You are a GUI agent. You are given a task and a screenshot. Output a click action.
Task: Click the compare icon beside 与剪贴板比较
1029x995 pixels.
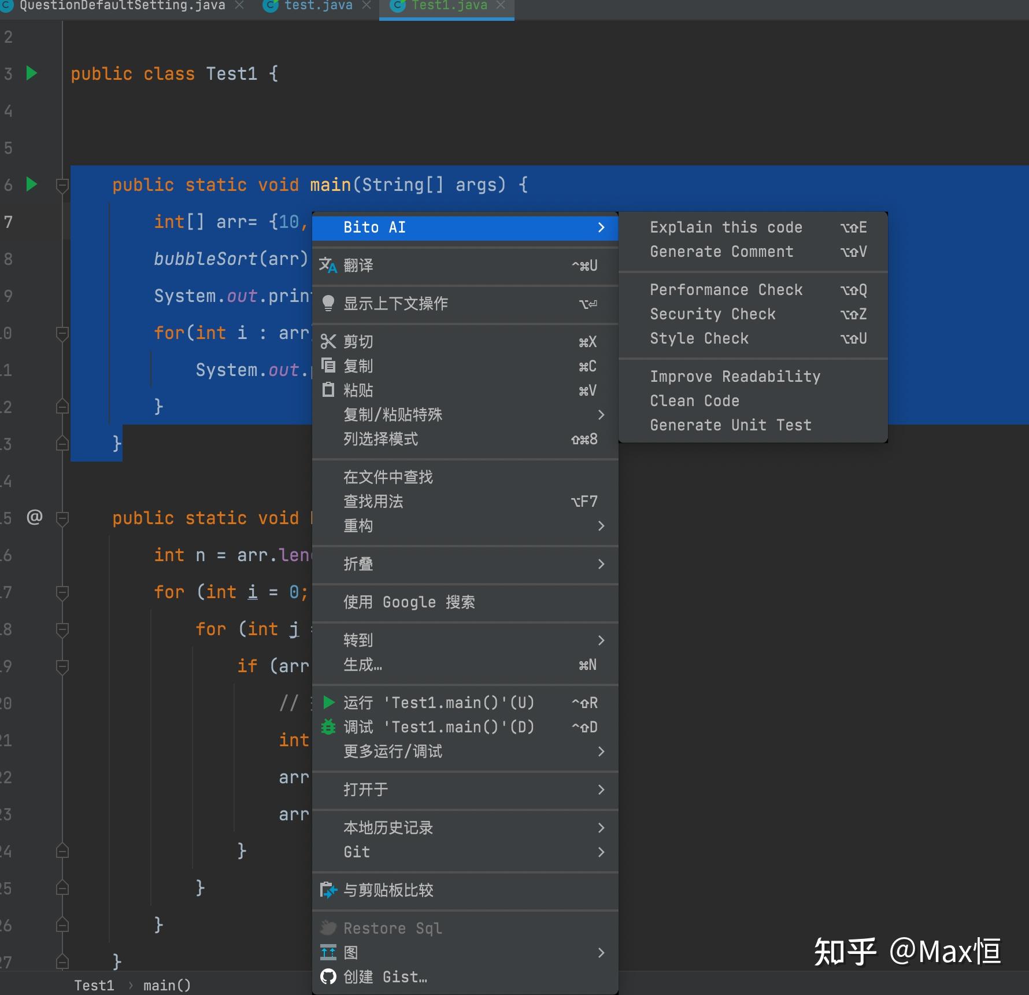tap(328, 890)
